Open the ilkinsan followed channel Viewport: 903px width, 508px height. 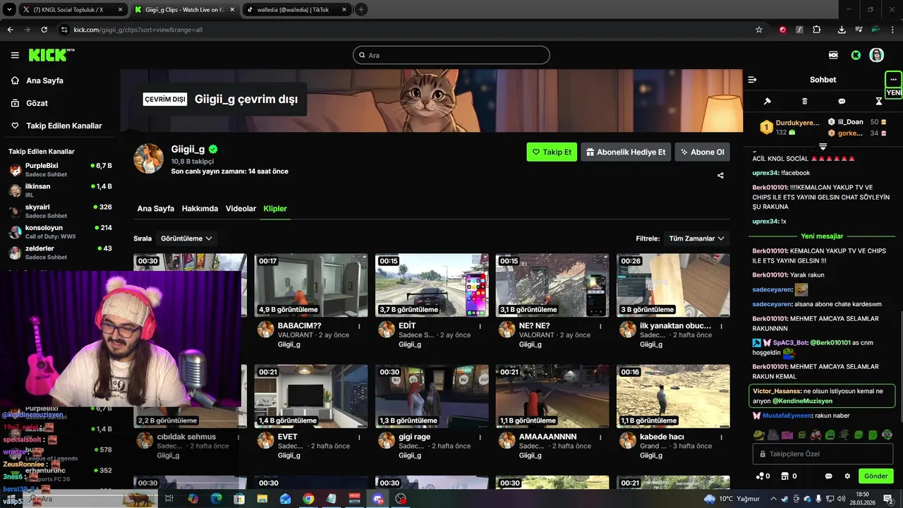point(60,190)
